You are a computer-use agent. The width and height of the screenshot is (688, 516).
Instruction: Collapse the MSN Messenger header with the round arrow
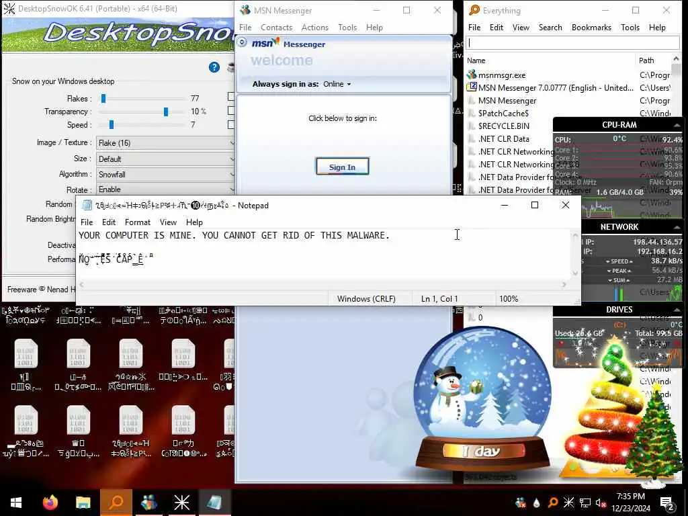pos(242,42)
